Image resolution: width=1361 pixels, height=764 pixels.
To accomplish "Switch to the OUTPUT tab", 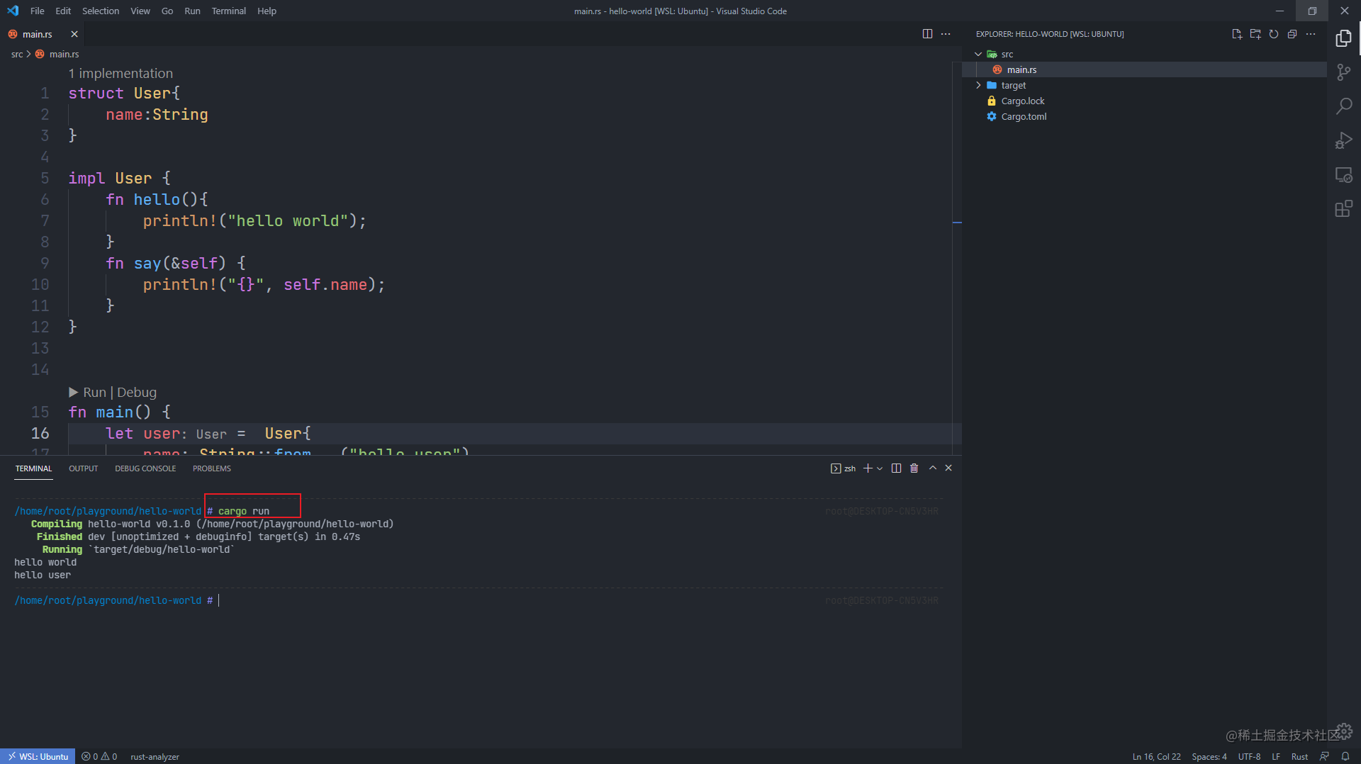I will pyautogui.click(x=83, y=468).
